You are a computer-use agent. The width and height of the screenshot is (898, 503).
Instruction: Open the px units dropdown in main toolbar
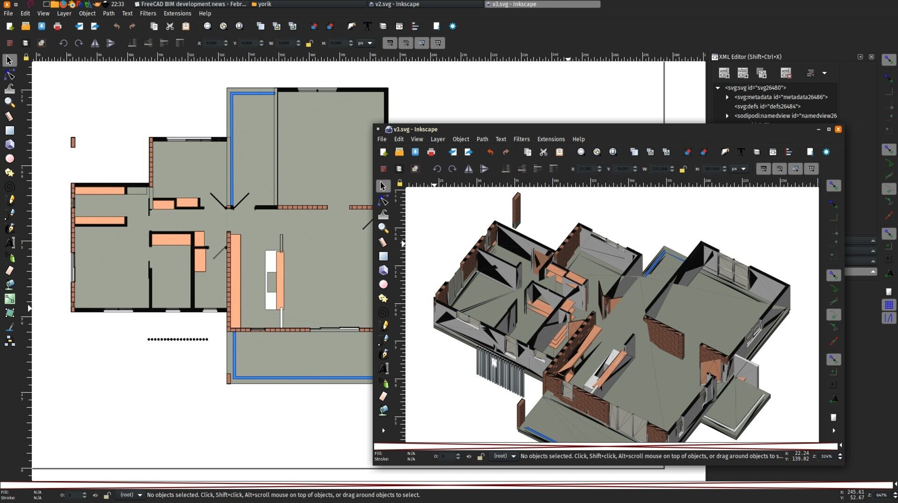coord(365,43)
